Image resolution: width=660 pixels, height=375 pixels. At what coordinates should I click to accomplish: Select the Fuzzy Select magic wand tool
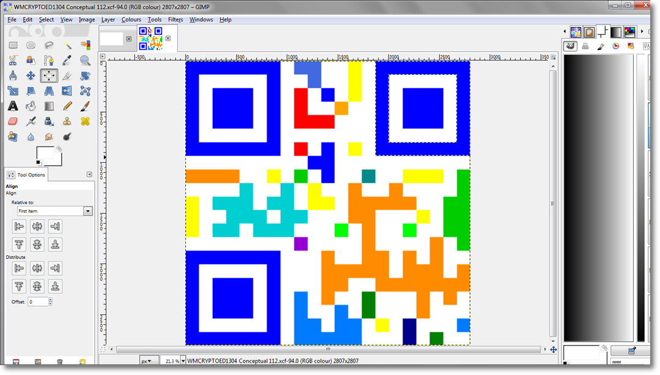click(x=67, y=45)
